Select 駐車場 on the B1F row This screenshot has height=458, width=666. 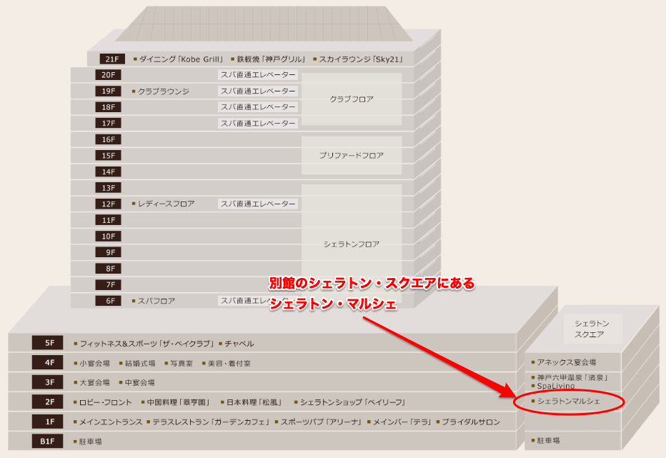[x=91, y=442]
